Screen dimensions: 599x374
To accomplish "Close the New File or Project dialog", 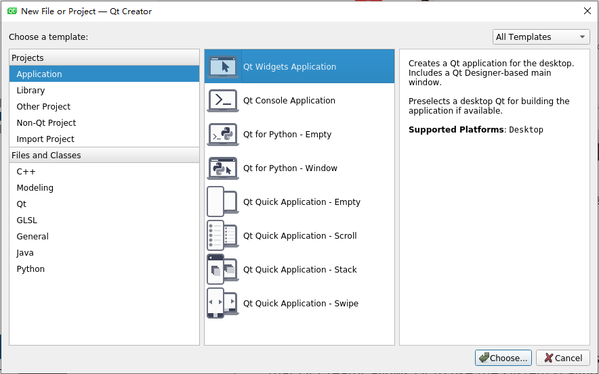I will click(587, 11).
